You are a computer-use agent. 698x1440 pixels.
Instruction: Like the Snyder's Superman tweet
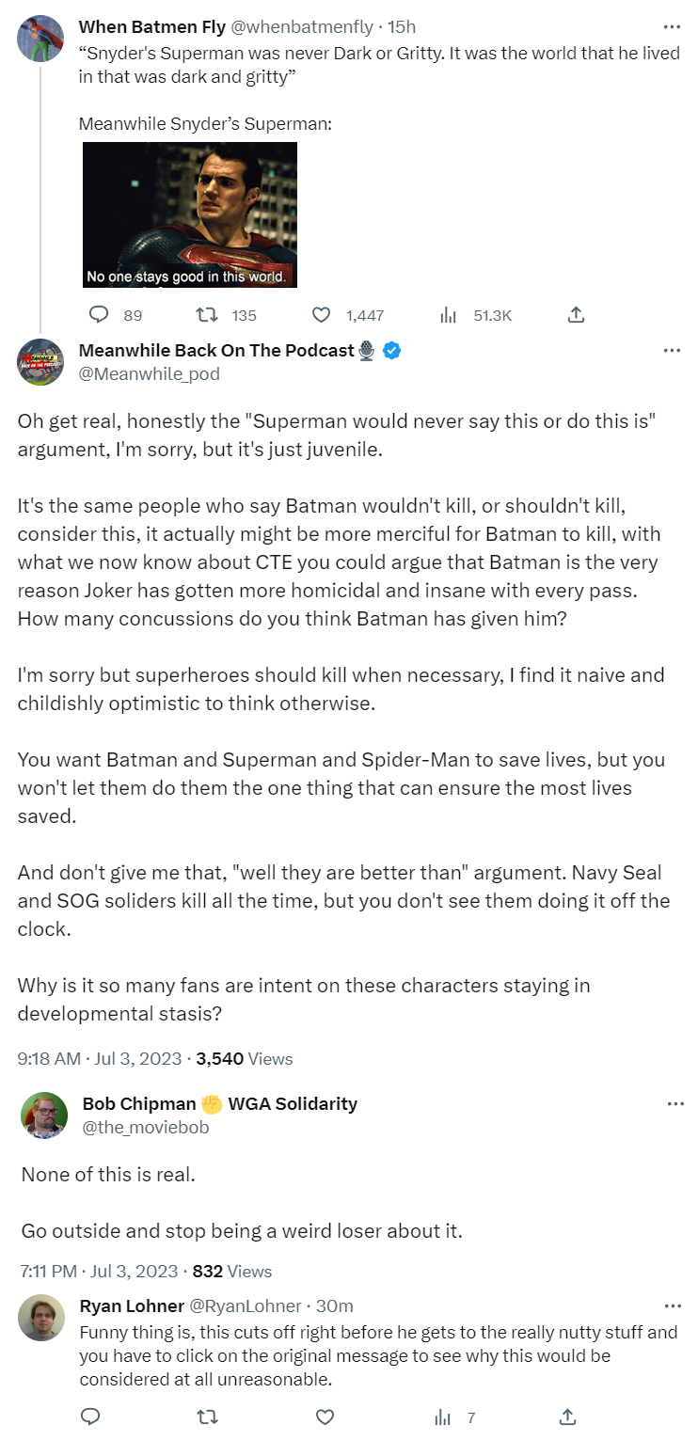(322, 315)
